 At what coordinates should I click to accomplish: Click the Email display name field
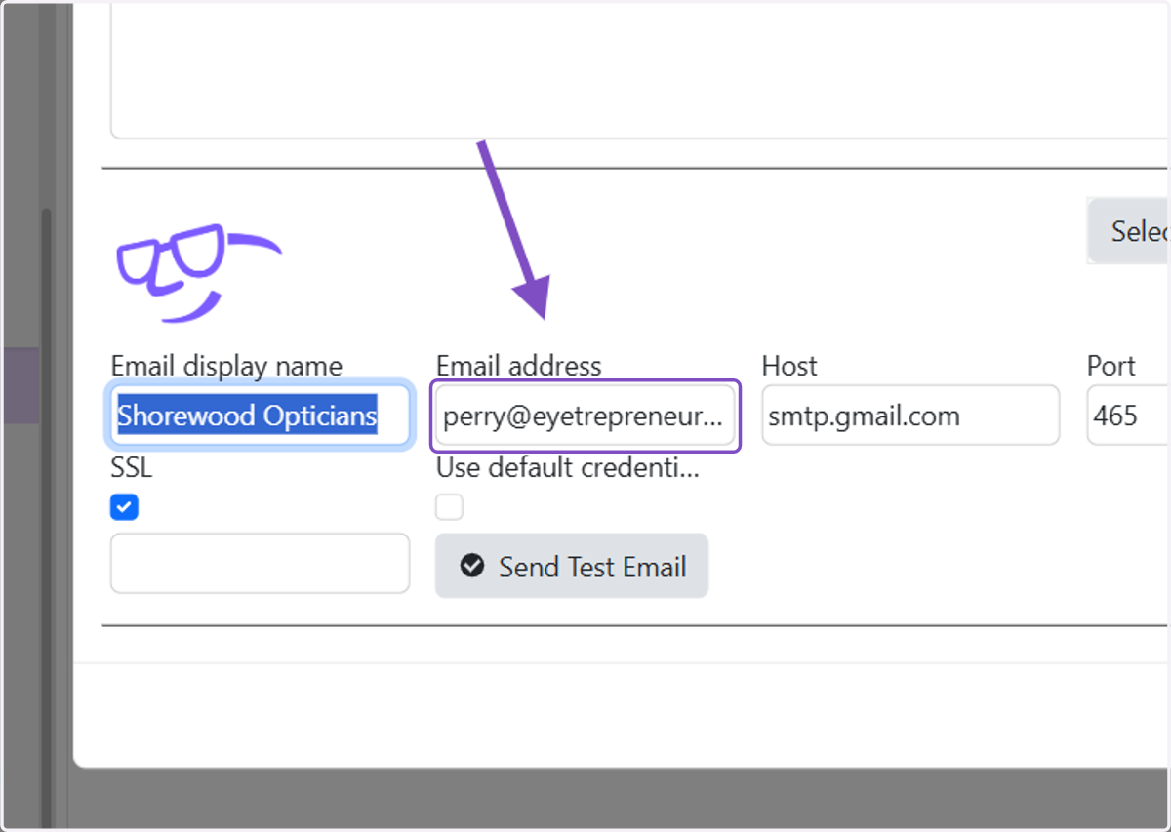point(260,416)
